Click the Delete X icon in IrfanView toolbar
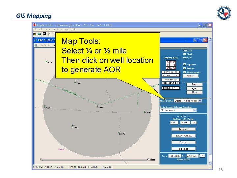The width and height of the screenshot is (237, 178). [x=49, y=34]
